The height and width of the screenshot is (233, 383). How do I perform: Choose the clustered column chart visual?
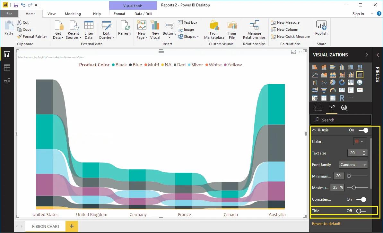[342, 67]
